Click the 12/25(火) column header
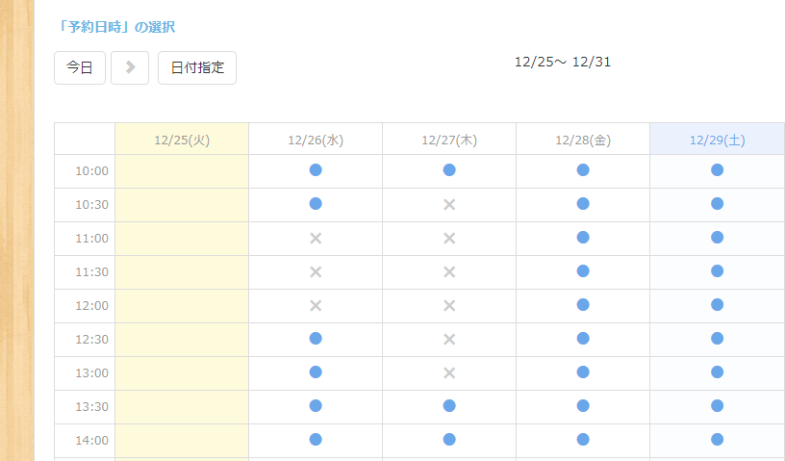The width and height of the screenshot is (785, 461). click(x=182, y=140)
